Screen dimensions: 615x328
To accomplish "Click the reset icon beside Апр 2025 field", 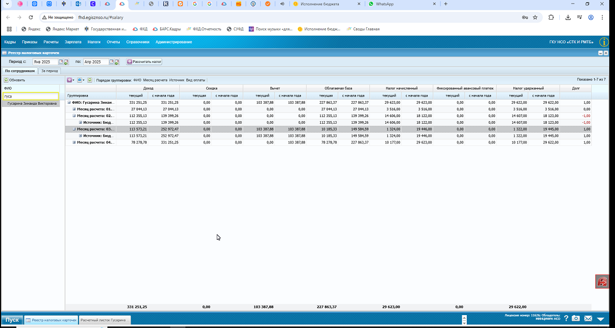I will [x=117, y=62].
